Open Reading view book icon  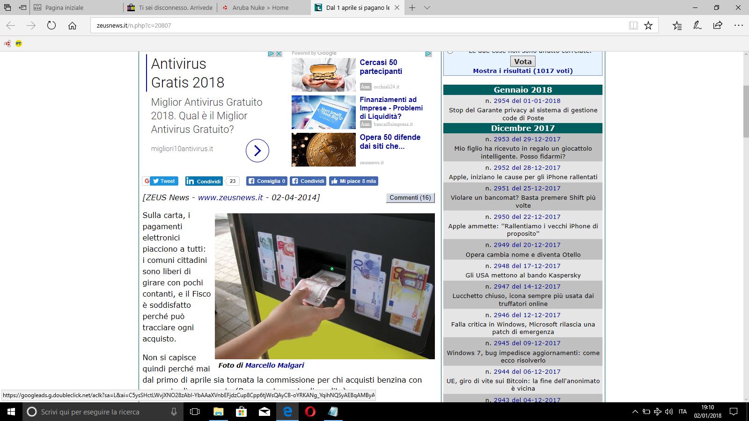tap(633, 26)
